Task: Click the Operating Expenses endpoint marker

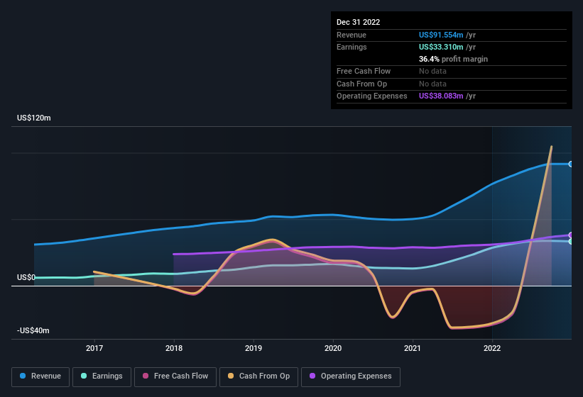Action: pos(570,235)
